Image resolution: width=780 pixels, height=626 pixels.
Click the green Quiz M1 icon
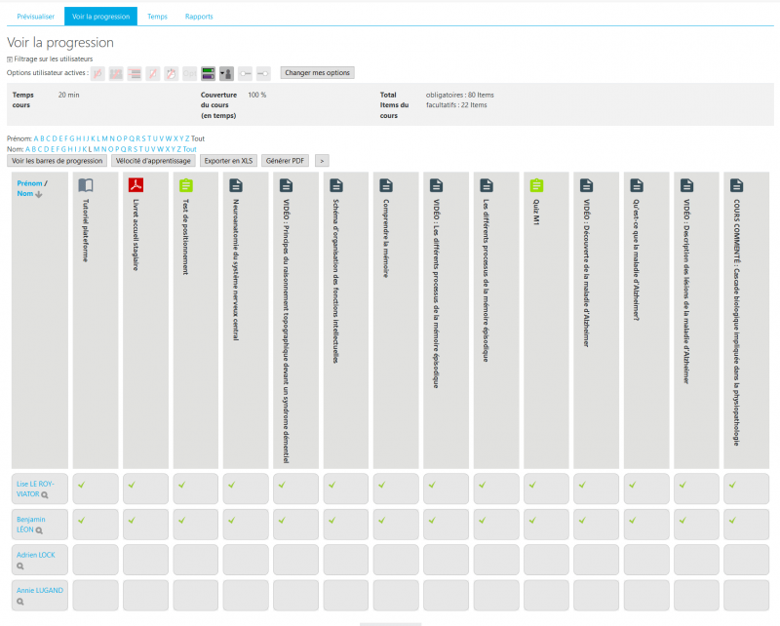pyautogui.click(x=535, y=184)
